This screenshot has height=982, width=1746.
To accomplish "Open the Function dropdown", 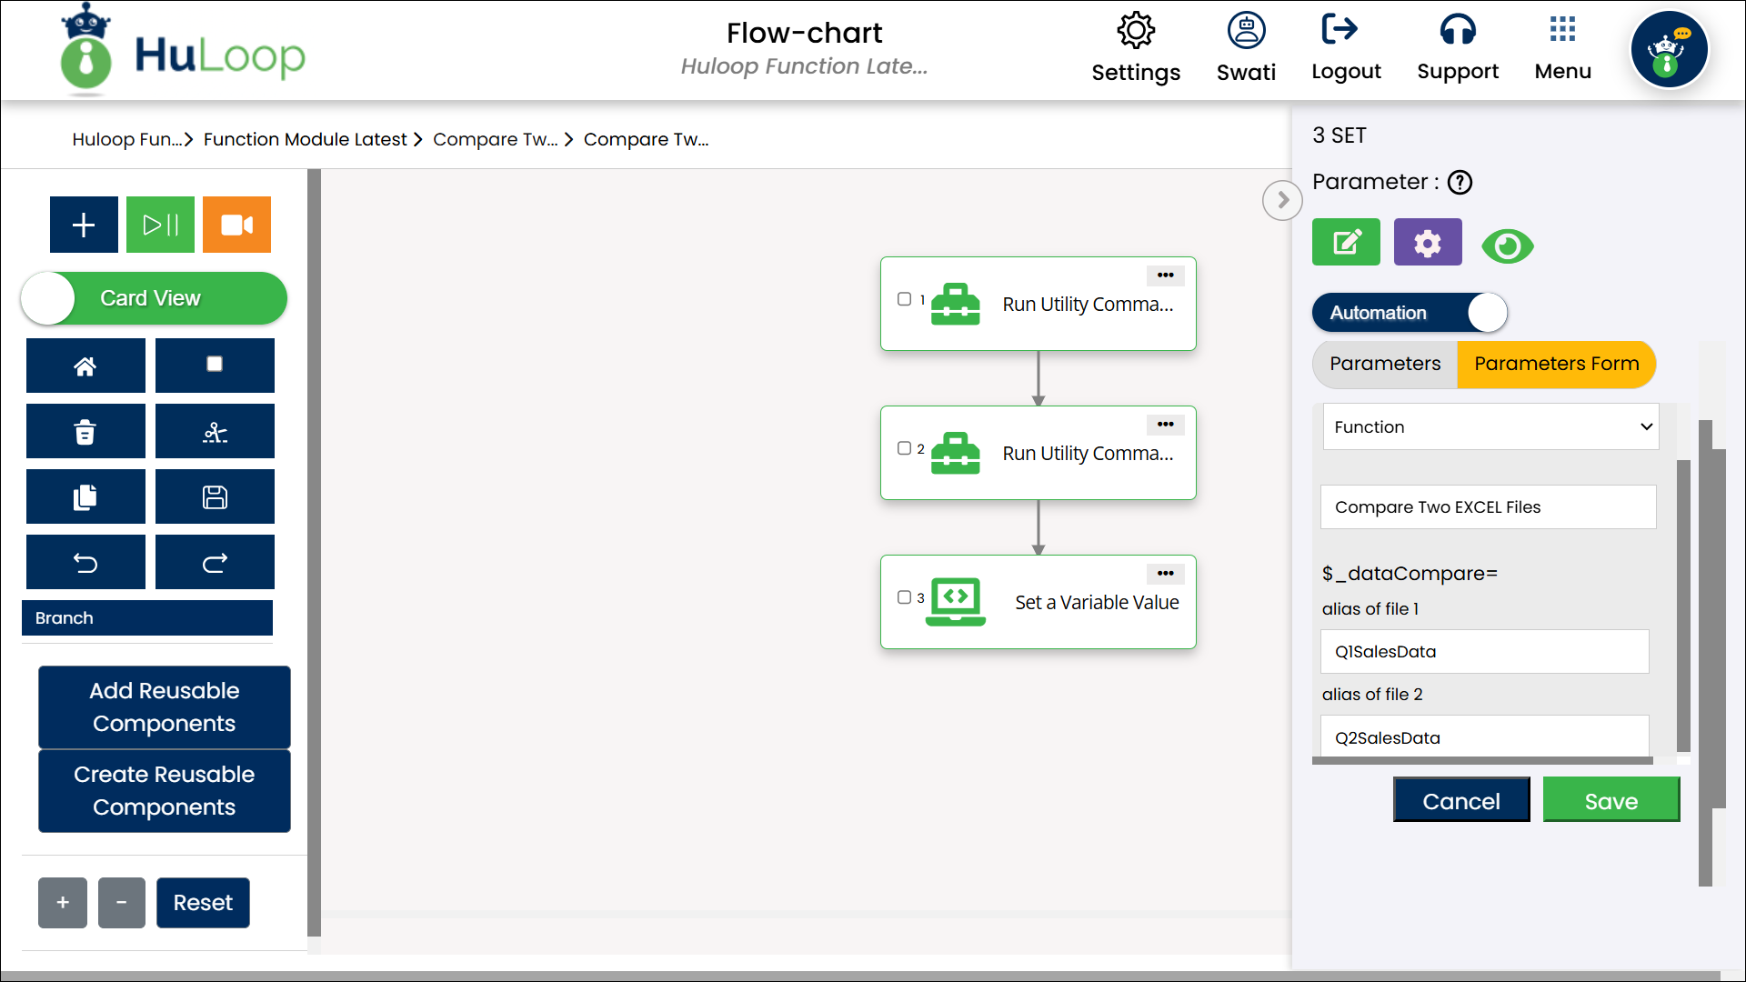I will pyautogui.click(x=1490, y=427).
